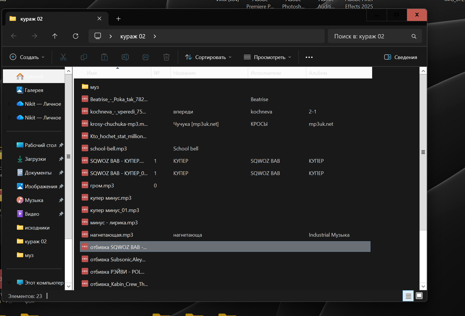465x316 pixels.
Task: Click the Поиск в: кураж 02 search field
Action: [375, 36]
